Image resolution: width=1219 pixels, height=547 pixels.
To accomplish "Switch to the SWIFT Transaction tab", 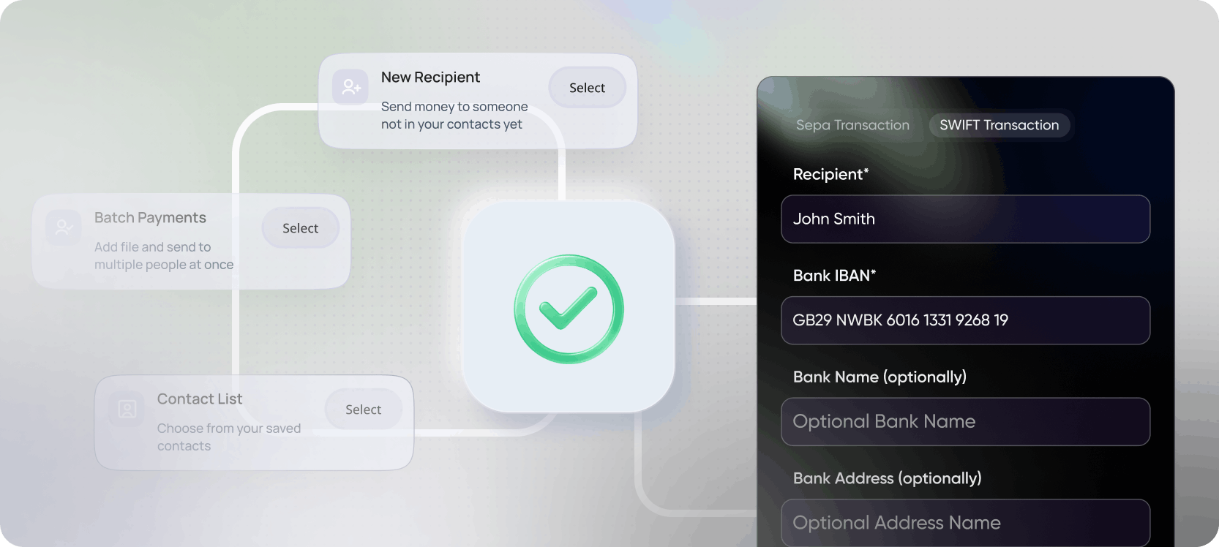I will [x=999, y=125].
